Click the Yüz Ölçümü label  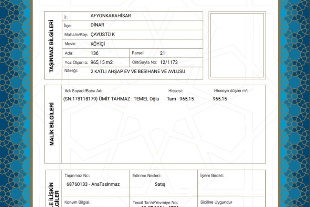click(76, 62)
